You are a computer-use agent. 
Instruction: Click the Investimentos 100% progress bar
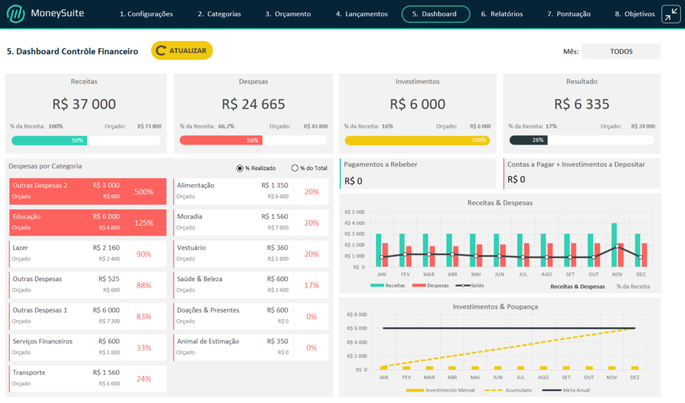click(417, 141)
